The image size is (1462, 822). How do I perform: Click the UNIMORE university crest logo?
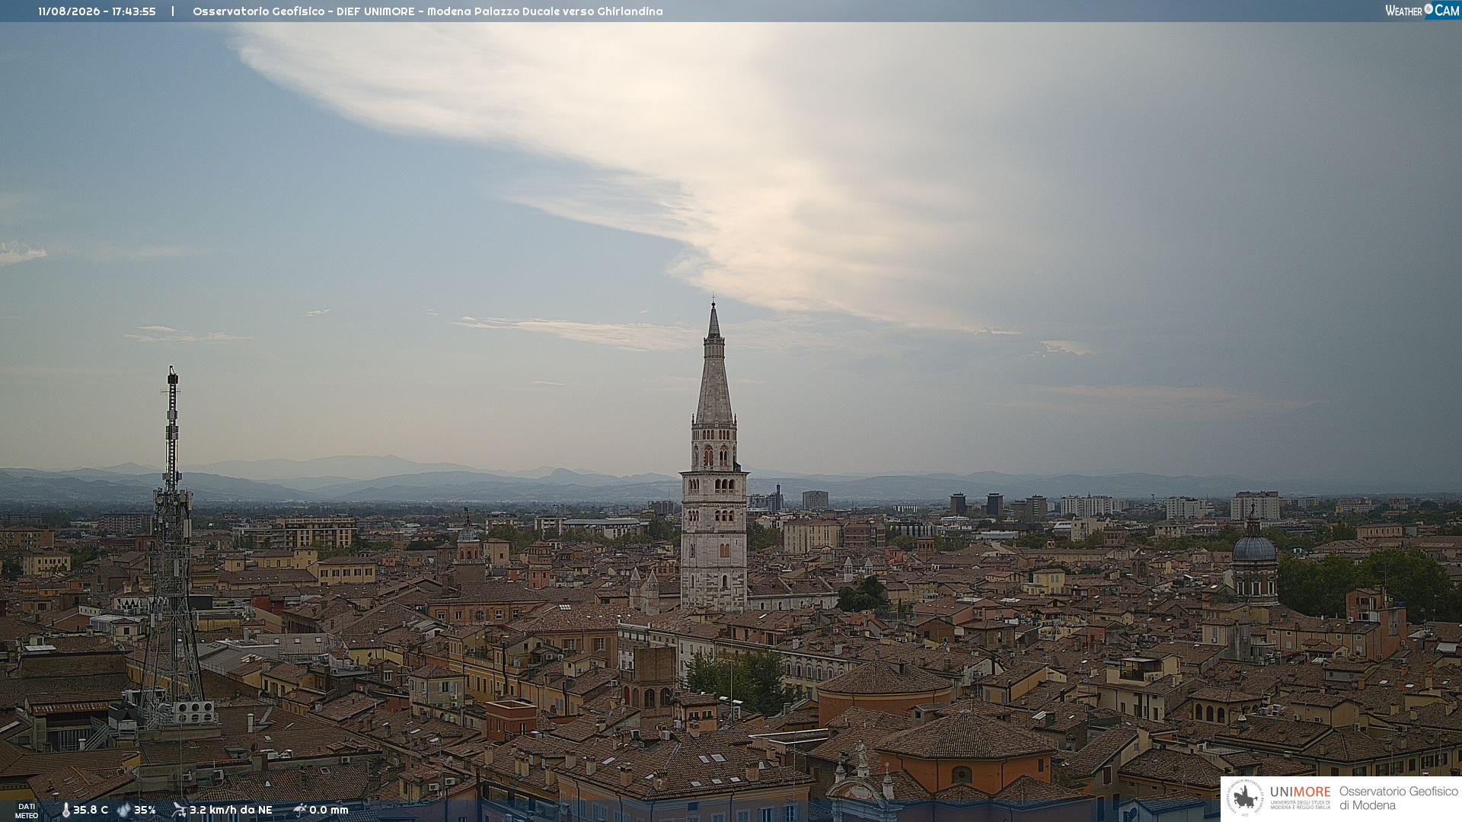tap(1246, 798)
